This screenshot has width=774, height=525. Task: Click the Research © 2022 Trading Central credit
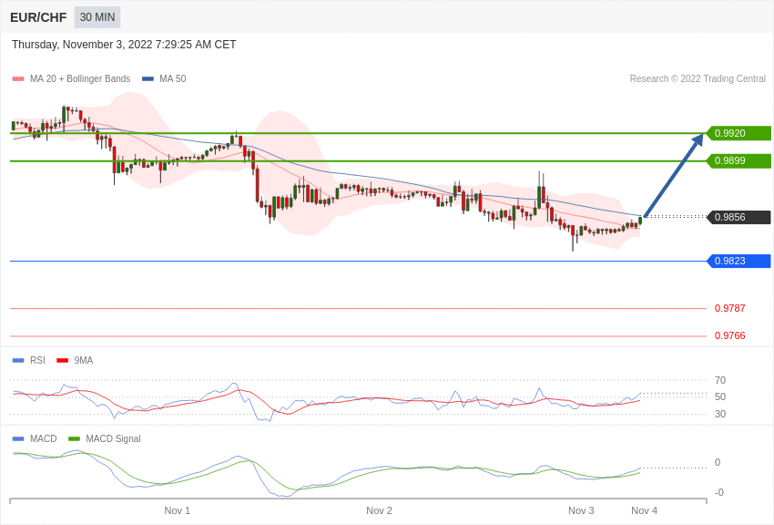click(x=698, y=79)
